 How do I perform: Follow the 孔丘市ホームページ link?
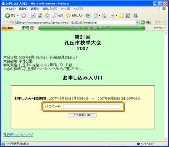pos(18,135)
